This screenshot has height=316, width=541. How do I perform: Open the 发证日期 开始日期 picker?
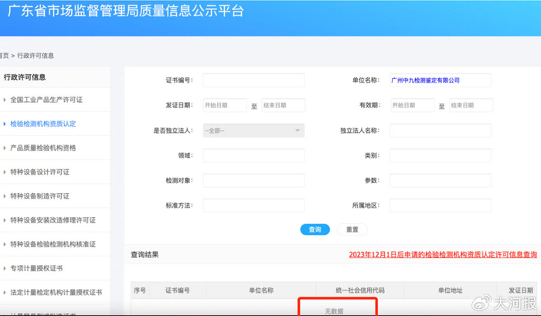[x=225, y=105]
